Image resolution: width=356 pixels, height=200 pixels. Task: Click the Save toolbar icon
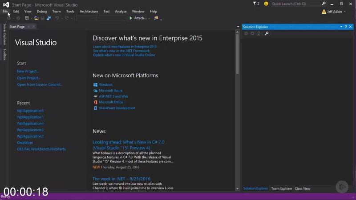pyautogui.click(x=42, y=18)
